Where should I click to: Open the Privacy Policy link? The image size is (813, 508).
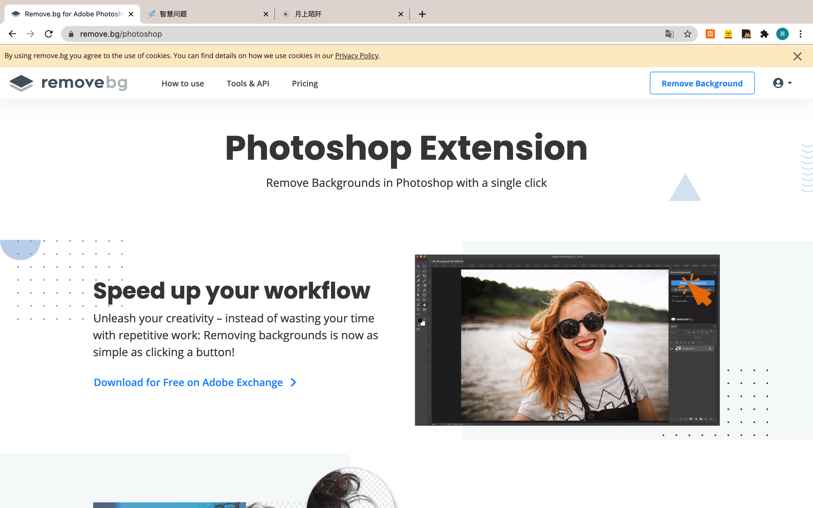(357, 56)
